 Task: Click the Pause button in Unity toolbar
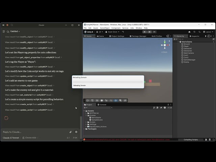149,32
